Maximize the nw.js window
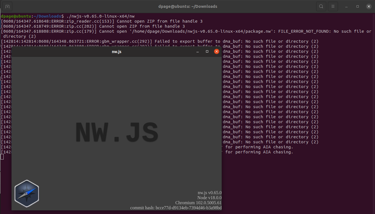This screenshot has width=375, height=214. point(207,51)
